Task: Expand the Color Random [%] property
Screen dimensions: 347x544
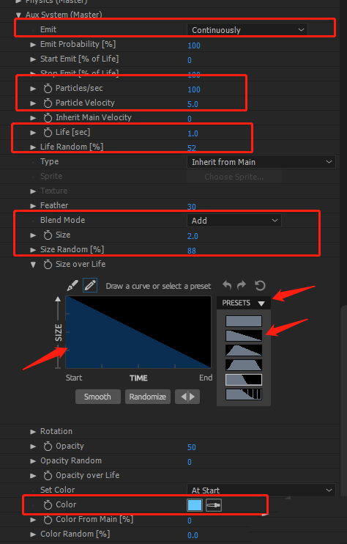Action: coord(33,534)
